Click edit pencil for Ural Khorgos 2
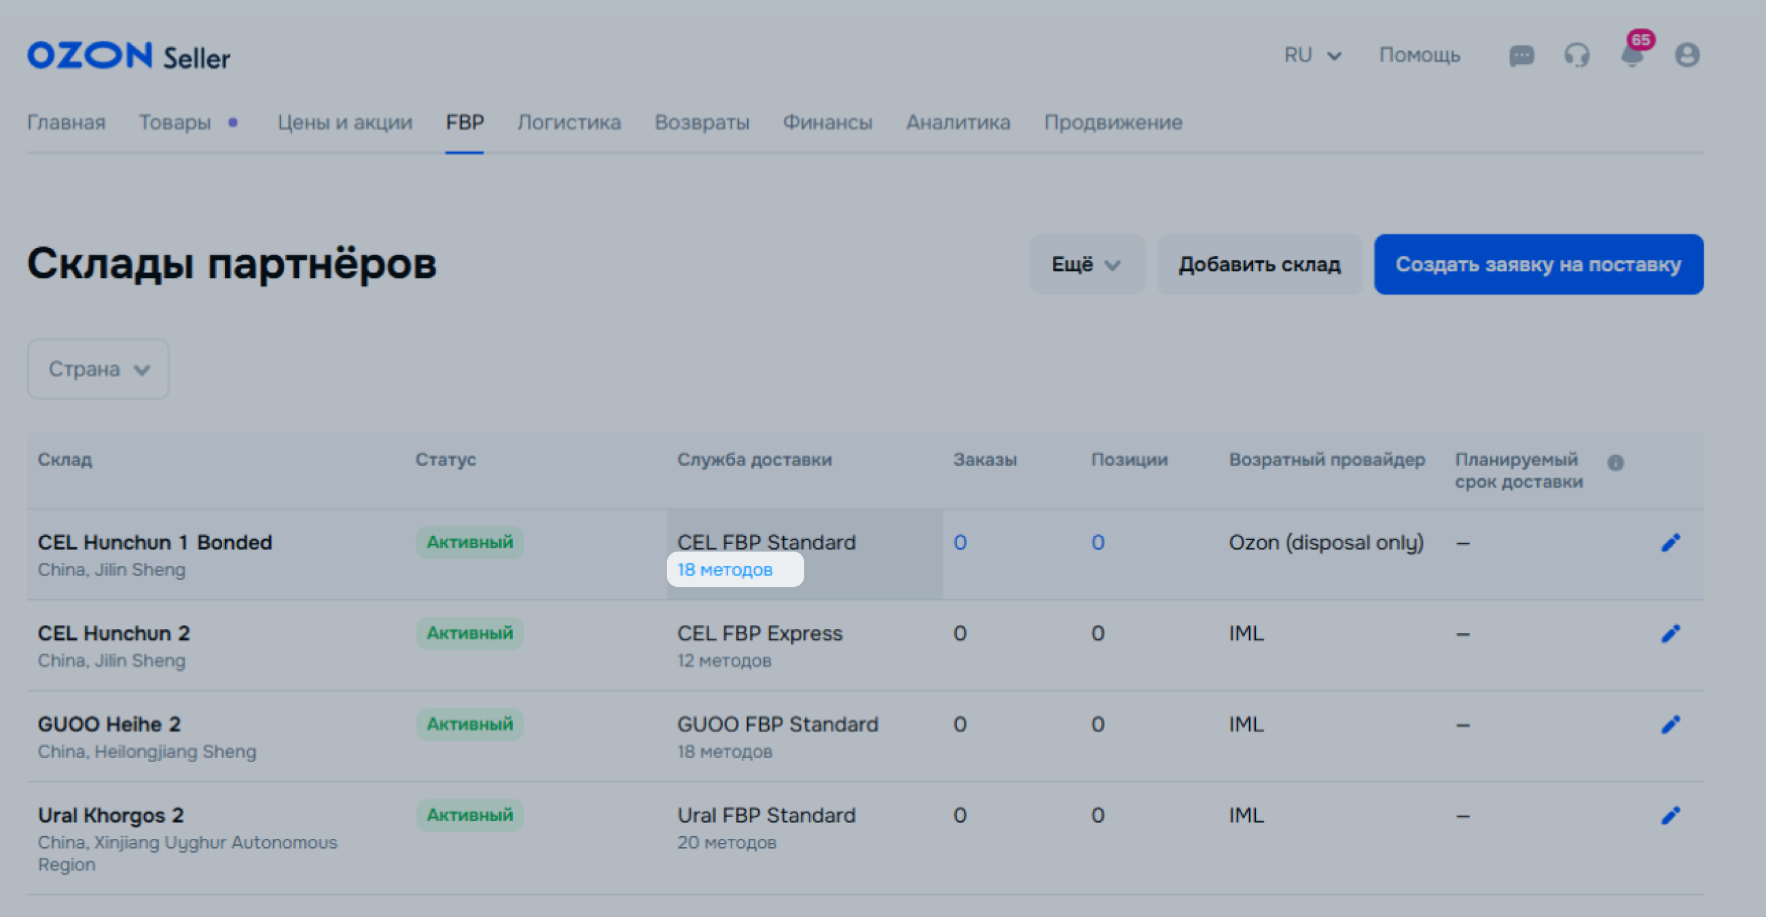Screen dimensions: 1766x917 [1671, 816]
